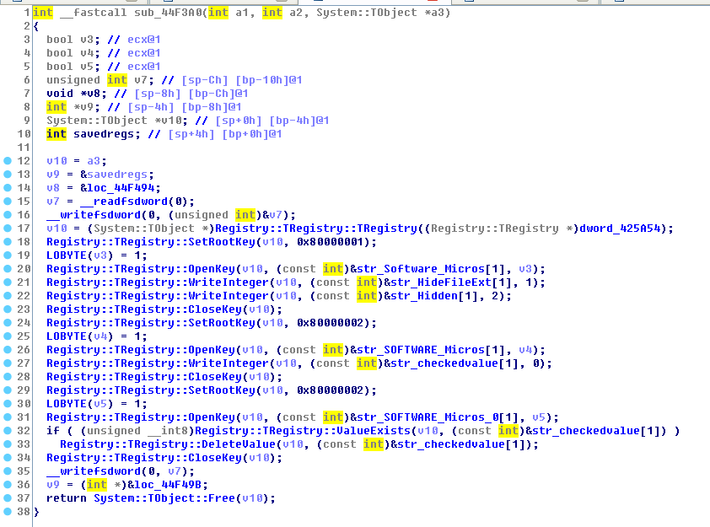The image size is (710, 527).
Task: Select the blue dot beside the return statement
Action: [x=8, y=497]
